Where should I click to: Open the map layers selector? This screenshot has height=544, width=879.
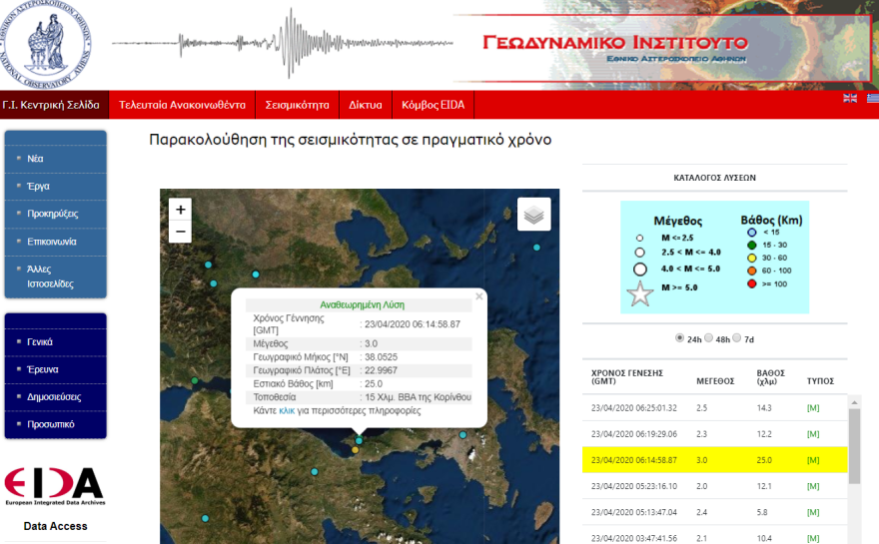click(x=533, y=214)
